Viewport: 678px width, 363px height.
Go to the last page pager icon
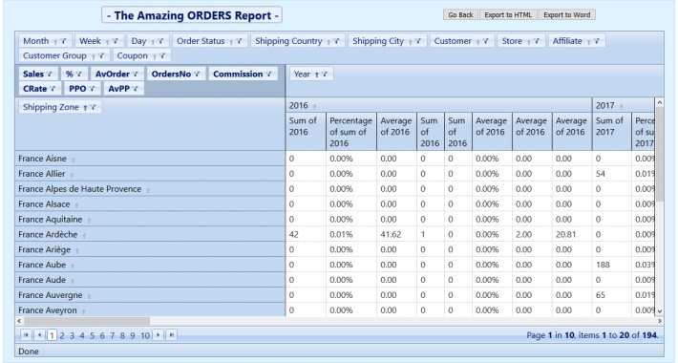pos(172,335)
